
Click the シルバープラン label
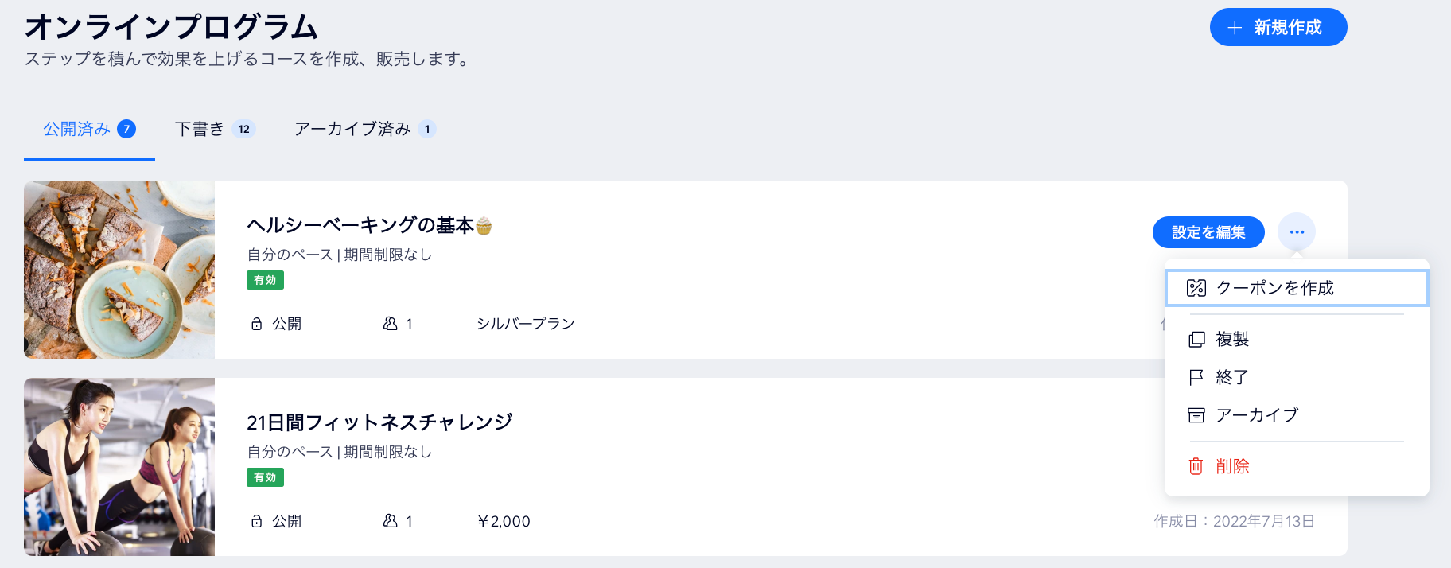tap(525, 323)
